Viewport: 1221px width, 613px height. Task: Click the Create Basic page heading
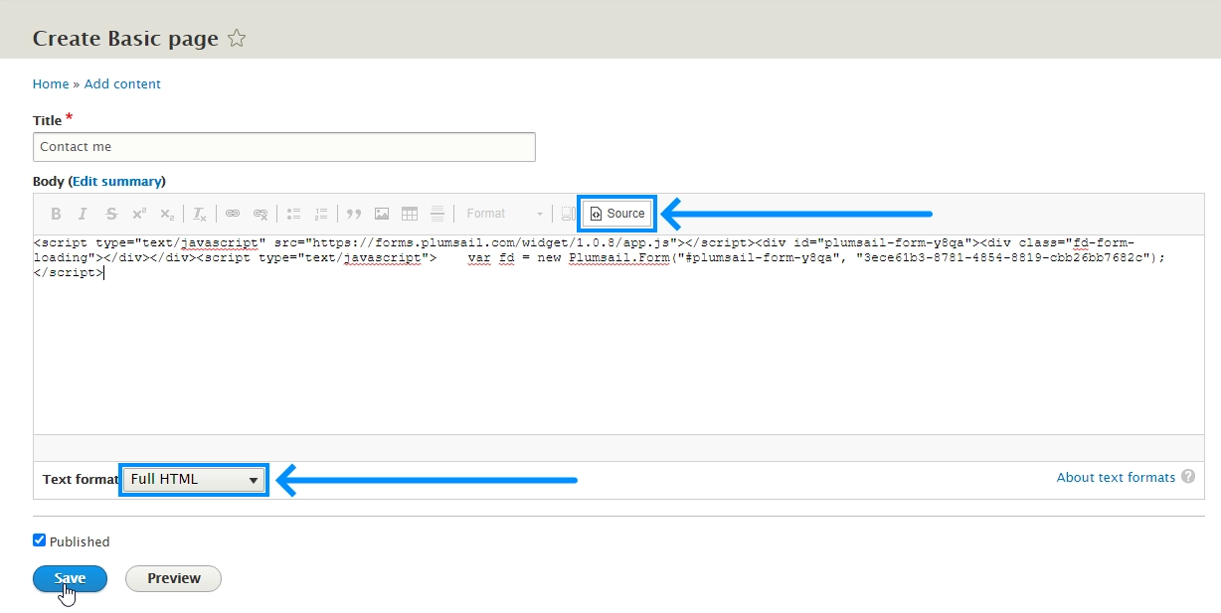(x=125, y=39)
